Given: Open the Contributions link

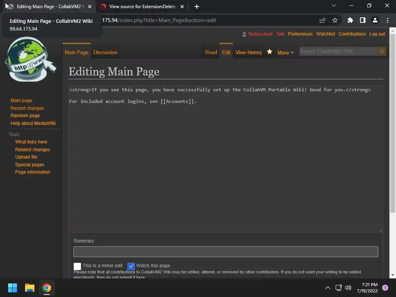Looking at the screenshot, I should coord(352,34).
